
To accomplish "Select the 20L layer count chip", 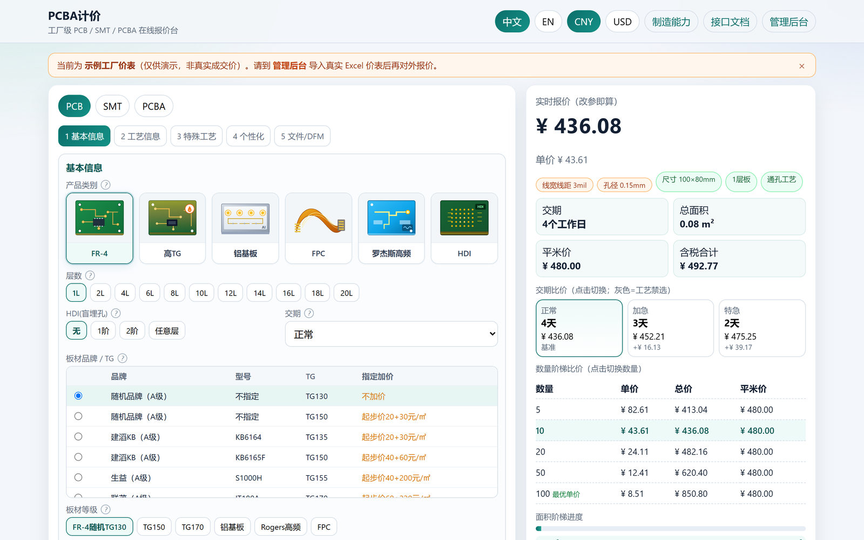I will coord(346,293).
